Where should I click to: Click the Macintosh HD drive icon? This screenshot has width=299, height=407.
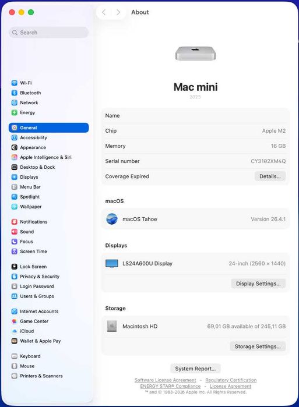pos(112,326)
